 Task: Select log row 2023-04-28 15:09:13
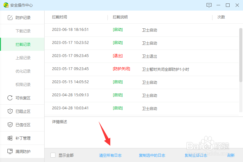(141, 96)
